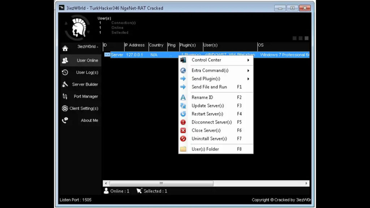The height and width of the screenshot is (208, 370).
Task: Click the Update Server(s) icon
Action: click(x=183, y=106)
